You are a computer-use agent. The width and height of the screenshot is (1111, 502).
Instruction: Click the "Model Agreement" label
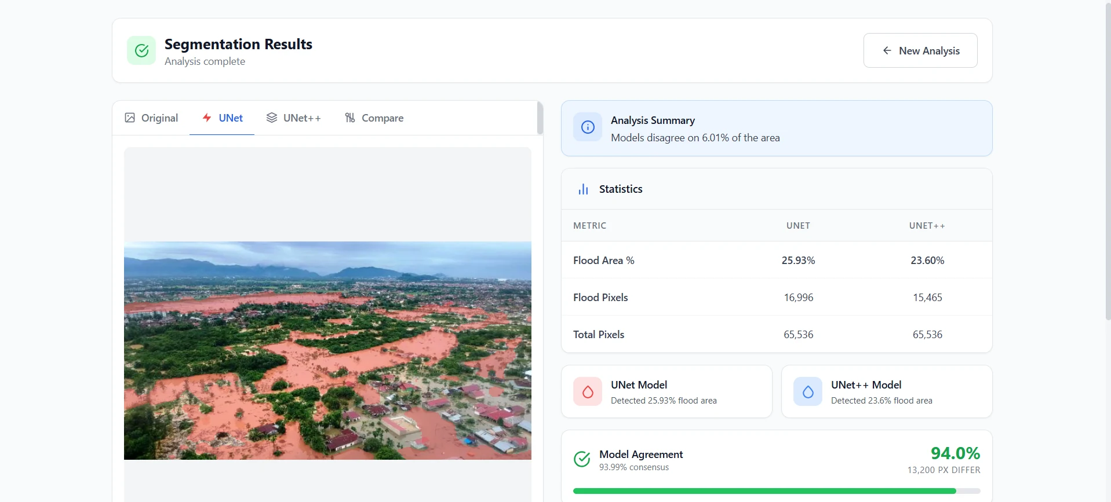[x=641, y=455]
